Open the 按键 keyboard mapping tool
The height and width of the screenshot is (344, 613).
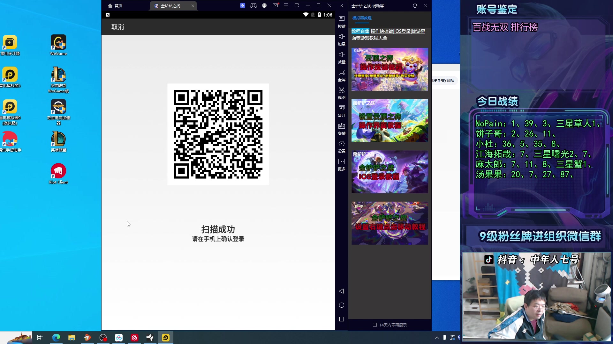pyautogui.click(x=342, y=22)
